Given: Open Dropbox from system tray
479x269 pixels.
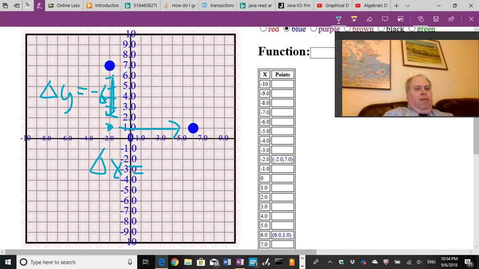Looking at the screenshot, I should click(x=352, y=262).
